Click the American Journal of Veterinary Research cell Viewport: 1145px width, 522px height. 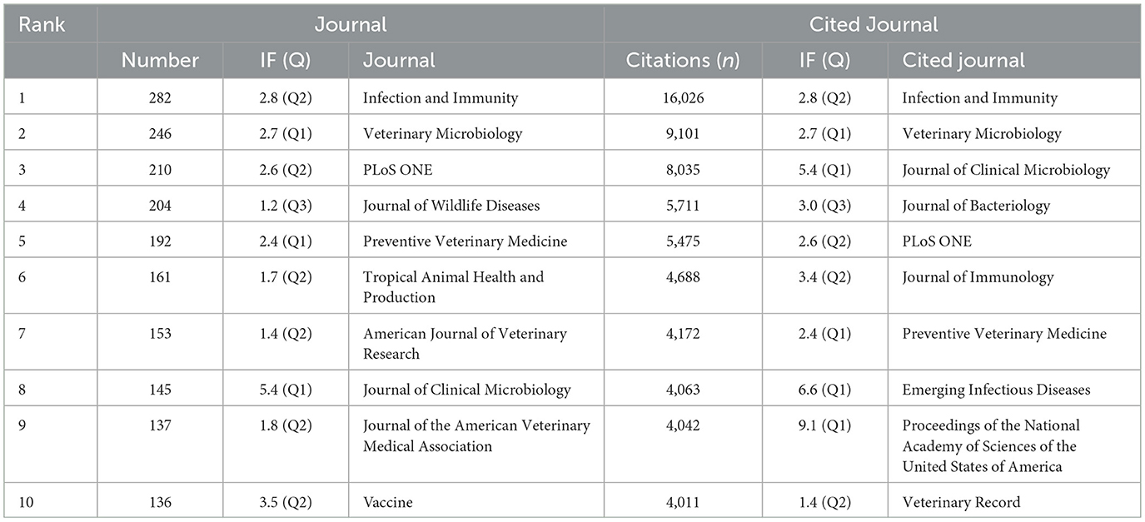(x=465, y=343)
